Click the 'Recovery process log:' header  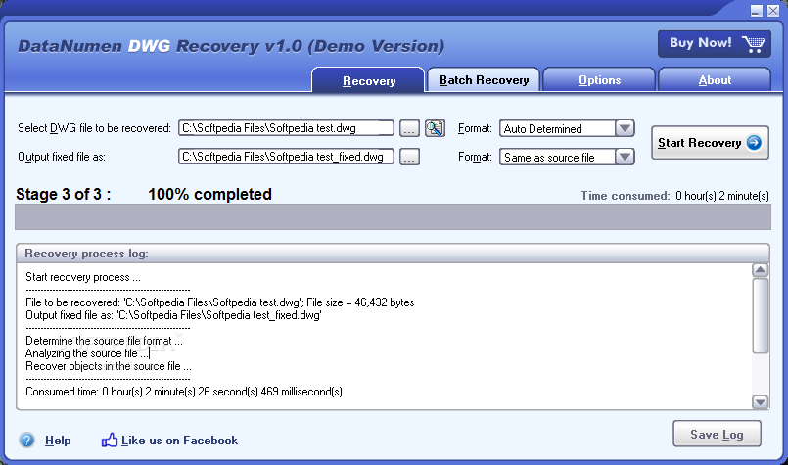coord(86,254)
